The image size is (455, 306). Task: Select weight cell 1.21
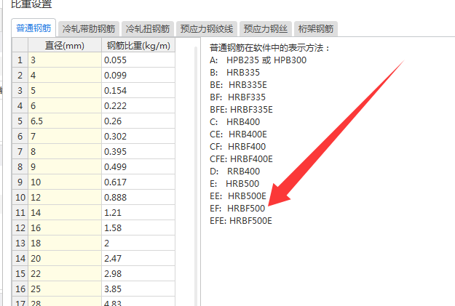[x=138, y=213]
